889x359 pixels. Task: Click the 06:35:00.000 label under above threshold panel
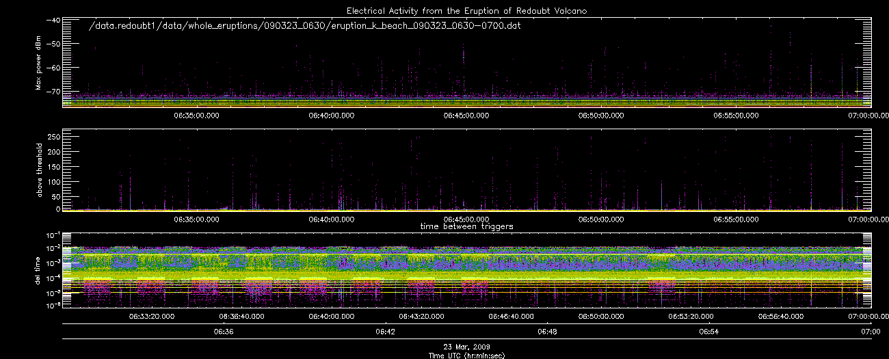pos(196,220)
